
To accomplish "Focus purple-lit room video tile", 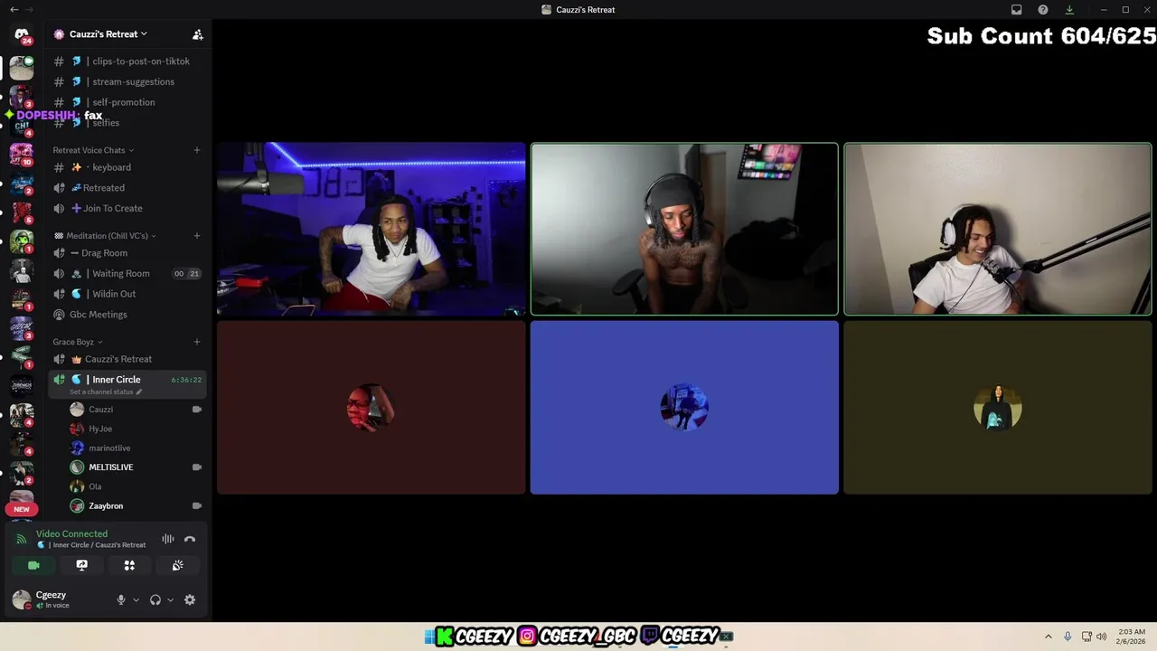I will [371, 229].
